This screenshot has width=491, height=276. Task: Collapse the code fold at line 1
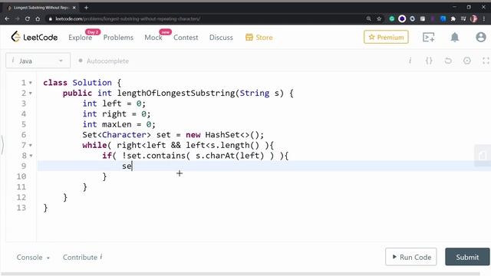pyautogui.click(x=31, y=83)
